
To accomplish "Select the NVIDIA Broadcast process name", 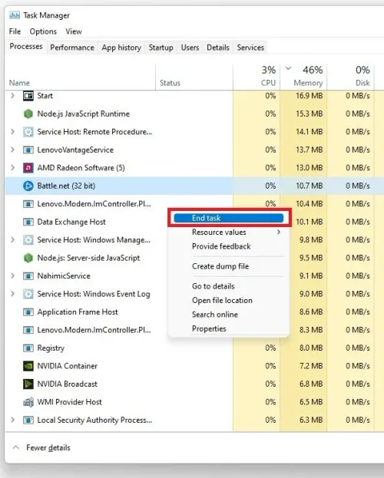I will click(x=67, y=384).
